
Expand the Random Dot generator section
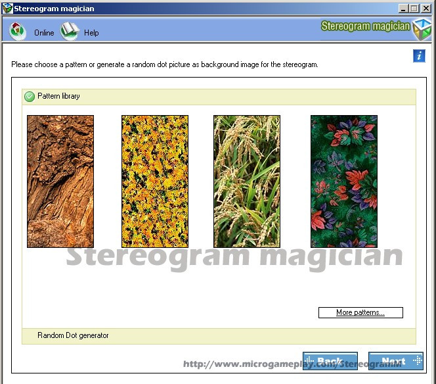tap(219, 336)
